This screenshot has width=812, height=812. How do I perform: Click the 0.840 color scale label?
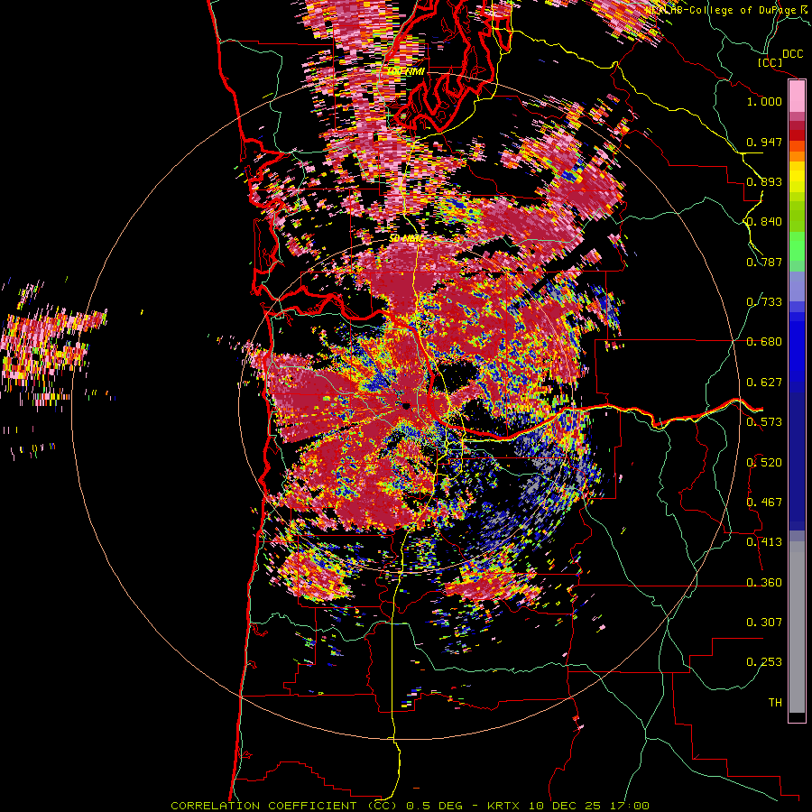pyautogui.click(x=764, y=222)
